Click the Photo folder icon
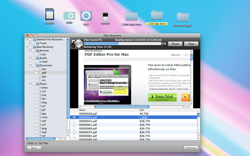The width and height of the screenshot is (250, 156). [x=37, y=84]
